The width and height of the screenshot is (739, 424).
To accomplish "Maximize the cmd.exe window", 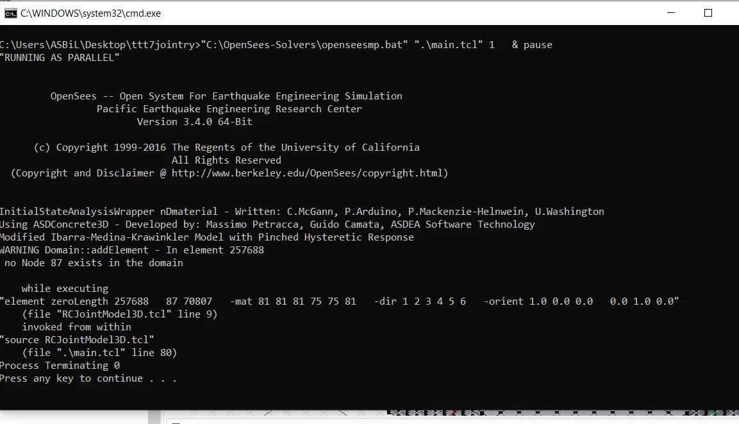I will tap(708, 13).
